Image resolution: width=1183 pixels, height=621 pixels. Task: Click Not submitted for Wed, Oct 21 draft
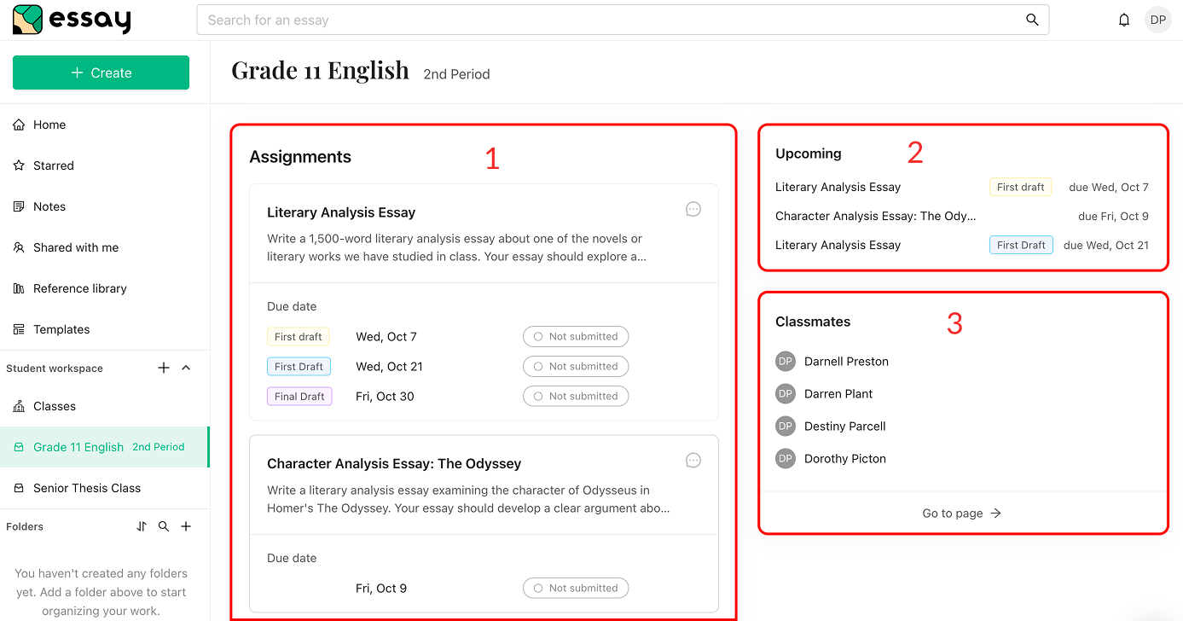pos(576,366)
